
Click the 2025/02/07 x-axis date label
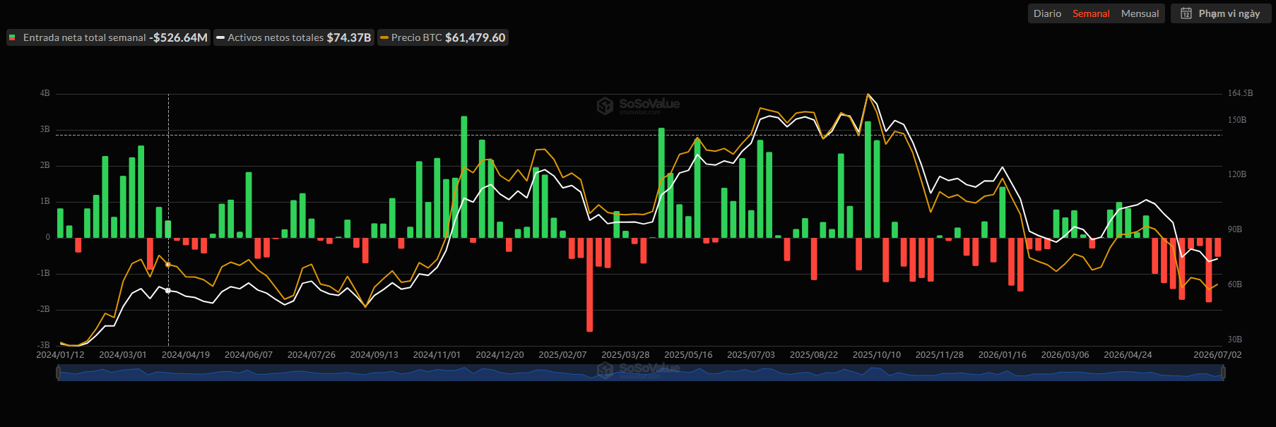[562, 355]
